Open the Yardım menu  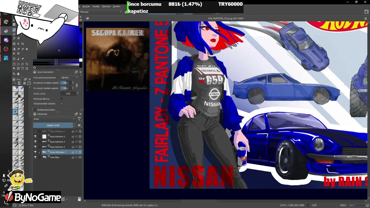point(116,6)
